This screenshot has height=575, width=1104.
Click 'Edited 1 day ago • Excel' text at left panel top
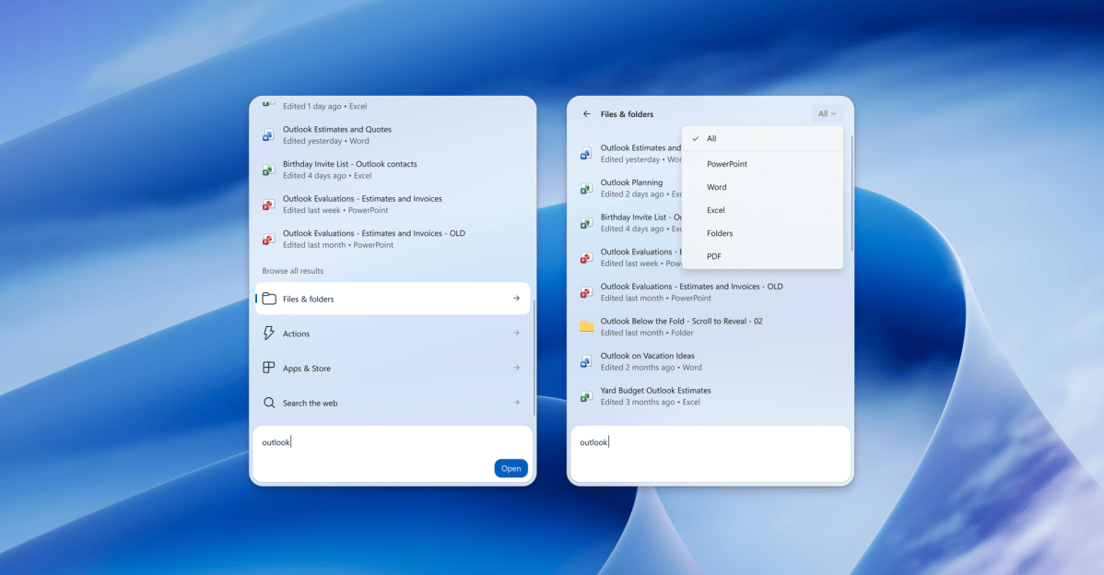click(324, 106)
